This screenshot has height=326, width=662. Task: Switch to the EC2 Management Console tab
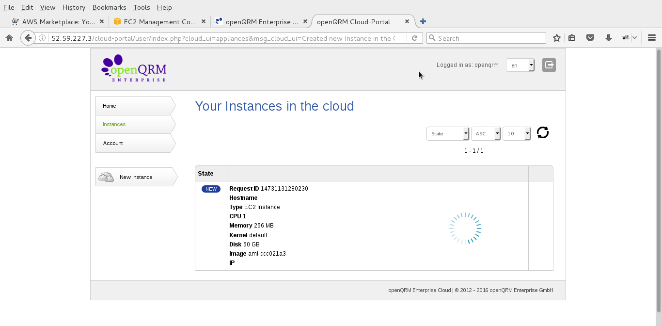point(160,21)
